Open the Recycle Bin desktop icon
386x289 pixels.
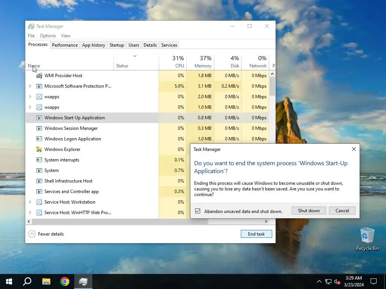click(367, 239)
